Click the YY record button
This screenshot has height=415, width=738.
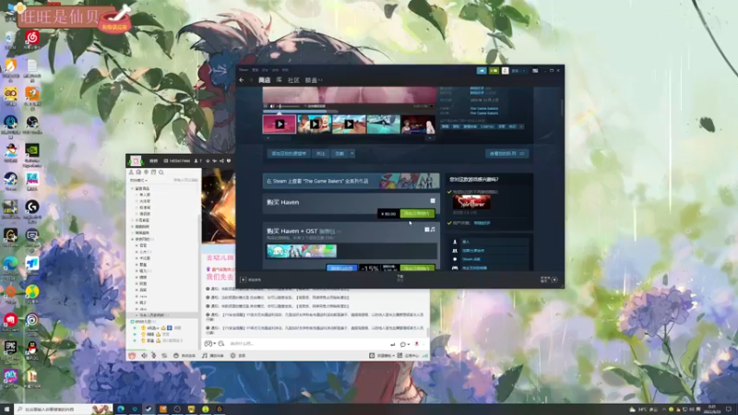coord(238,356)
